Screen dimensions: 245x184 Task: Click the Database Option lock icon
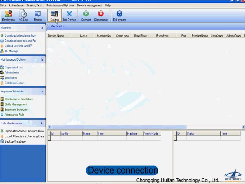2,83
